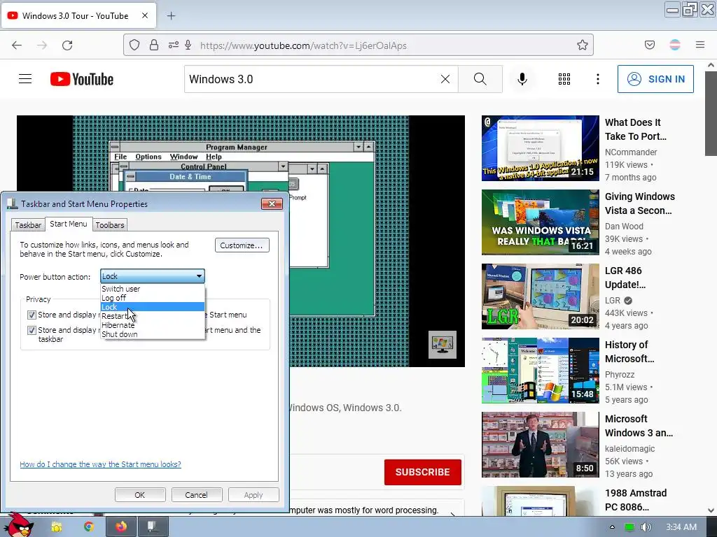Click the YouTube search magnifier button
Screen dimensions: 717x537
[x=480, y=79]
